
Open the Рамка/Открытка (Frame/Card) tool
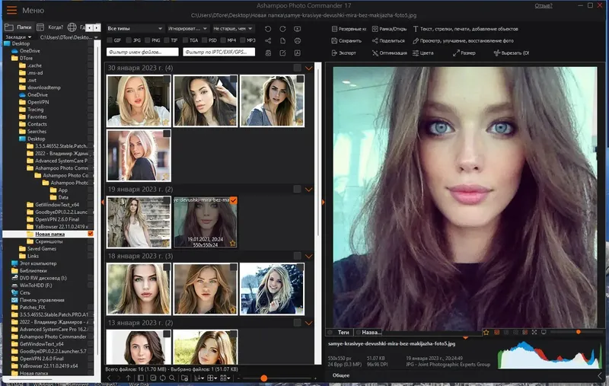click(x=390, y=28)
